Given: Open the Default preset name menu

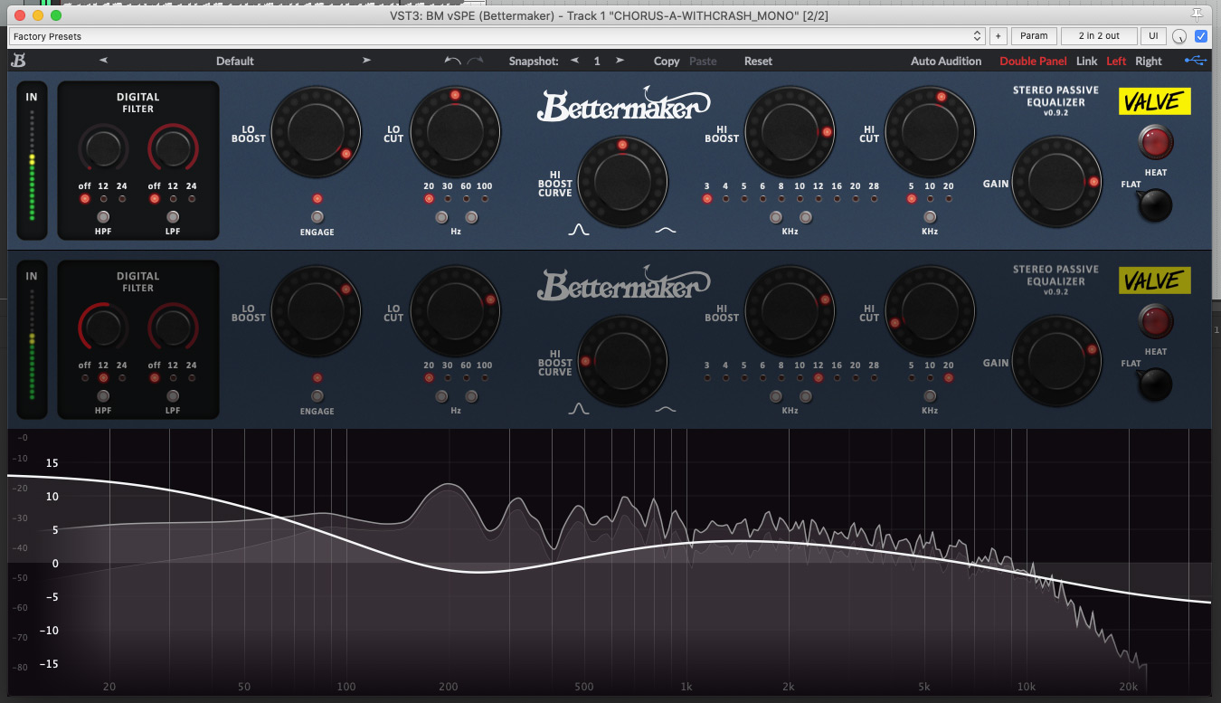Looking at the screenshot, I should tap(235, 61).
